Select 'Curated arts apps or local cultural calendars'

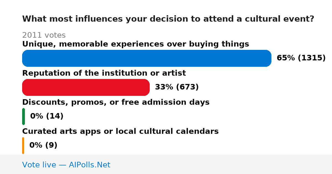pos(120,131)
